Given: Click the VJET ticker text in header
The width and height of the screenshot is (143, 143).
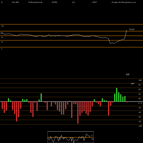Looking at the screenshot, I should coord(94,2).
